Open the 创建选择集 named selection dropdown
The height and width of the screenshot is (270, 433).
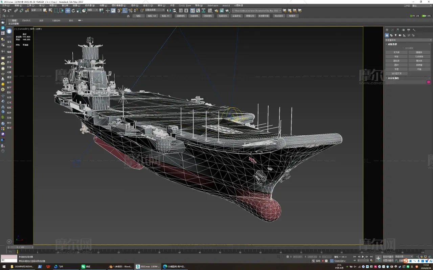point(155,10)
